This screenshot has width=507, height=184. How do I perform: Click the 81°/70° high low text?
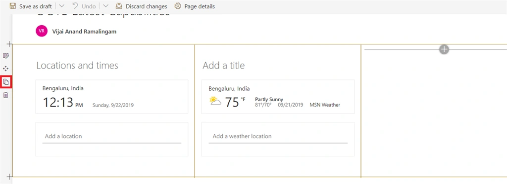tap(263, 105)
